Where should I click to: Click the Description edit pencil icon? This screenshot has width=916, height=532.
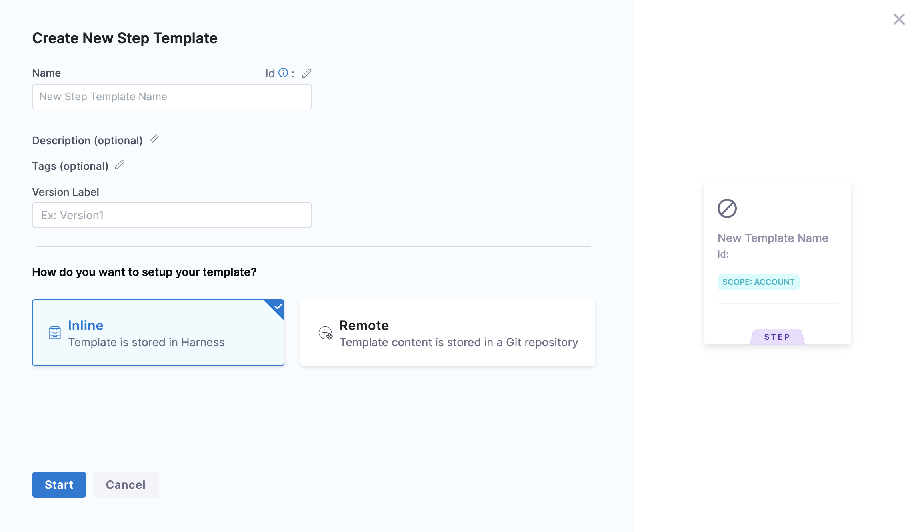154,139
